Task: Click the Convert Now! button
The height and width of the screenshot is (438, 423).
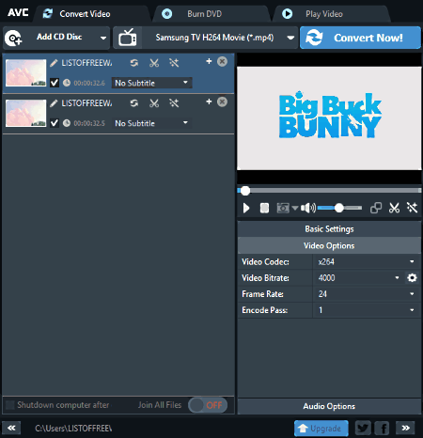Action: click(360, 38)
